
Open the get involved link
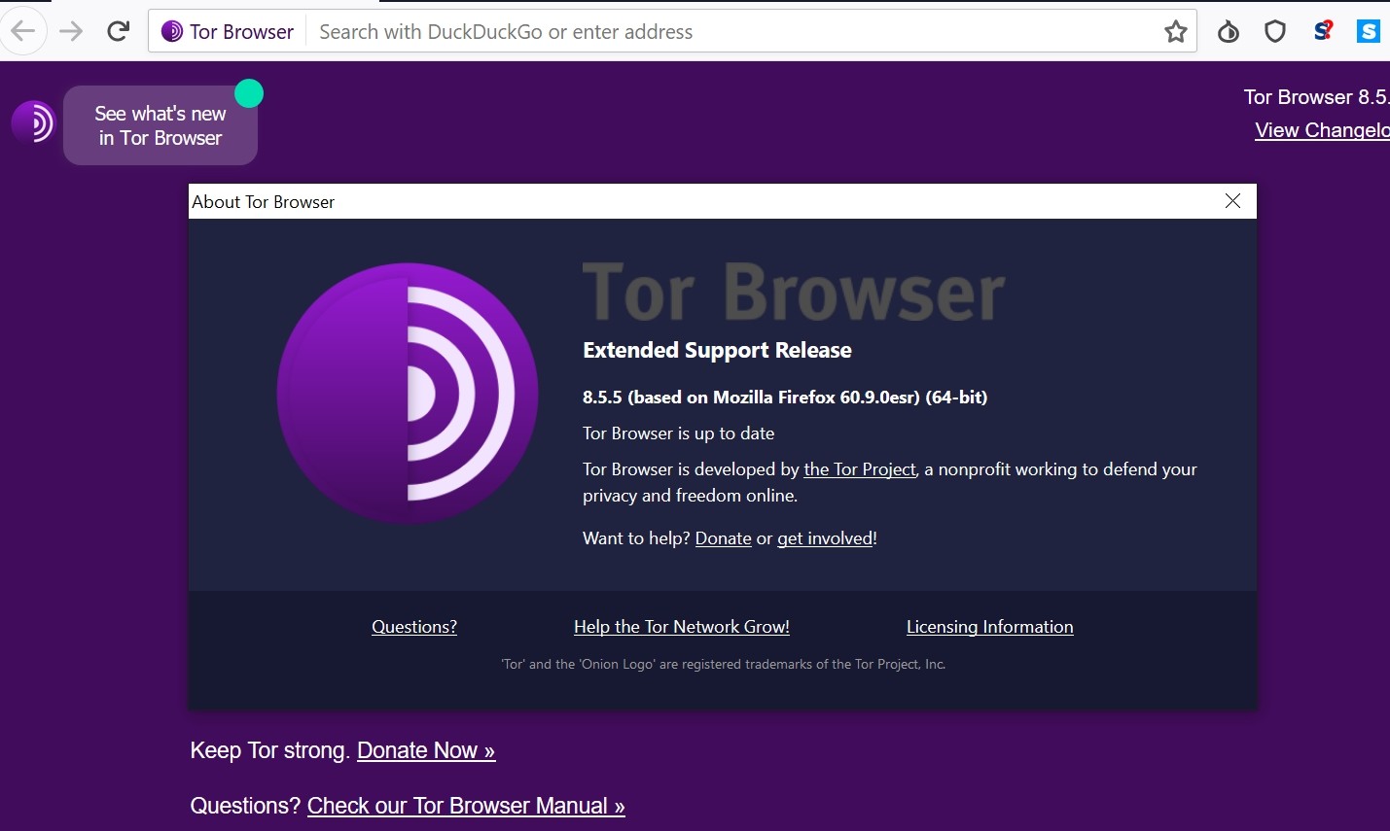(825, 538)
